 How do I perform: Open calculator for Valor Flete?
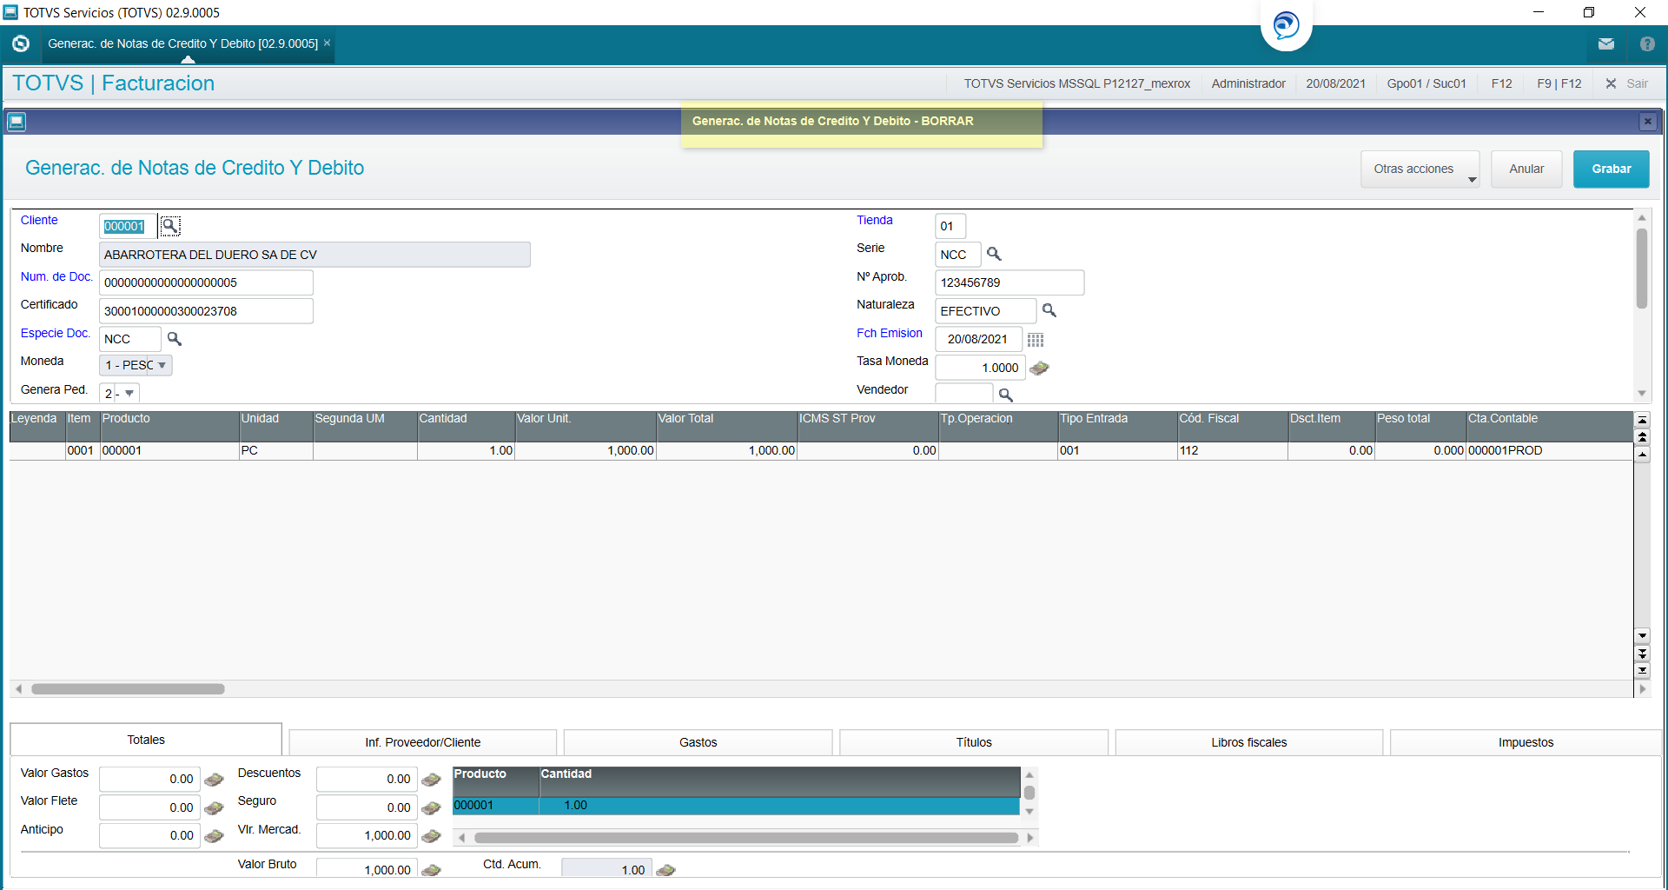pos(214,808)
